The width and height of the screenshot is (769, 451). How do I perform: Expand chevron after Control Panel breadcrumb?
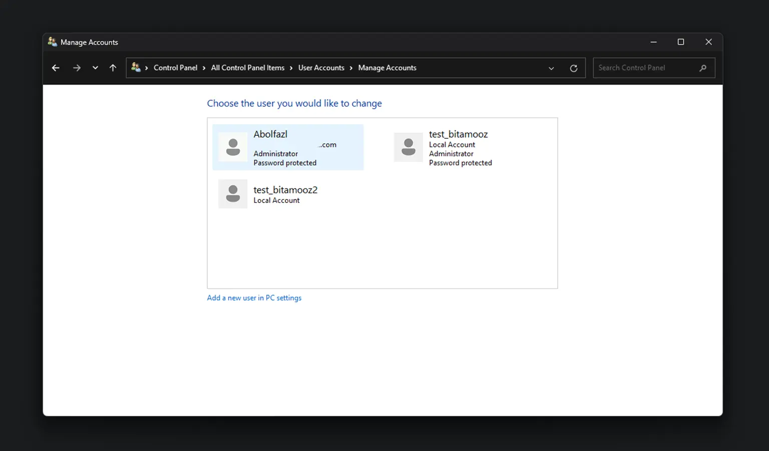tap(204, 68)
